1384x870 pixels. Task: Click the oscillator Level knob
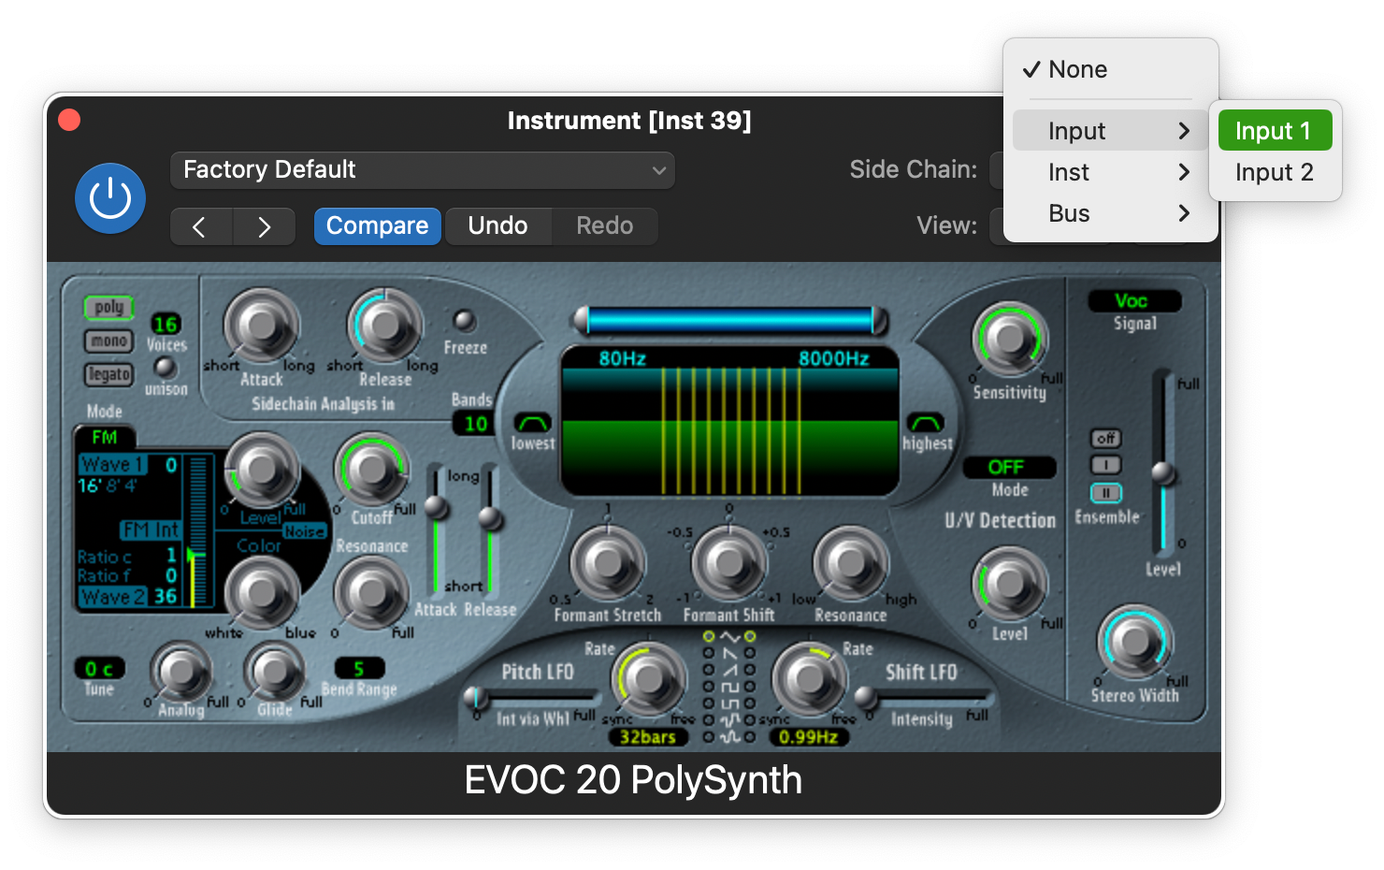(262, 469)
